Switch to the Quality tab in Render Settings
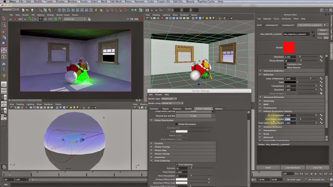The image size is (333, 187). coord(188,109)
